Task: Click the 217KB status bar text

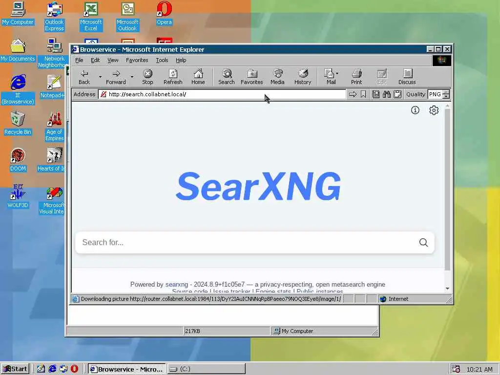Action: pyautogui.click(x=192, y=331)
